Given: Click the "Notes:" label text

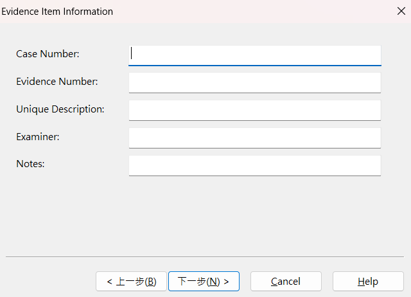Looking at the screenshot, I should (x=30, y=164).
